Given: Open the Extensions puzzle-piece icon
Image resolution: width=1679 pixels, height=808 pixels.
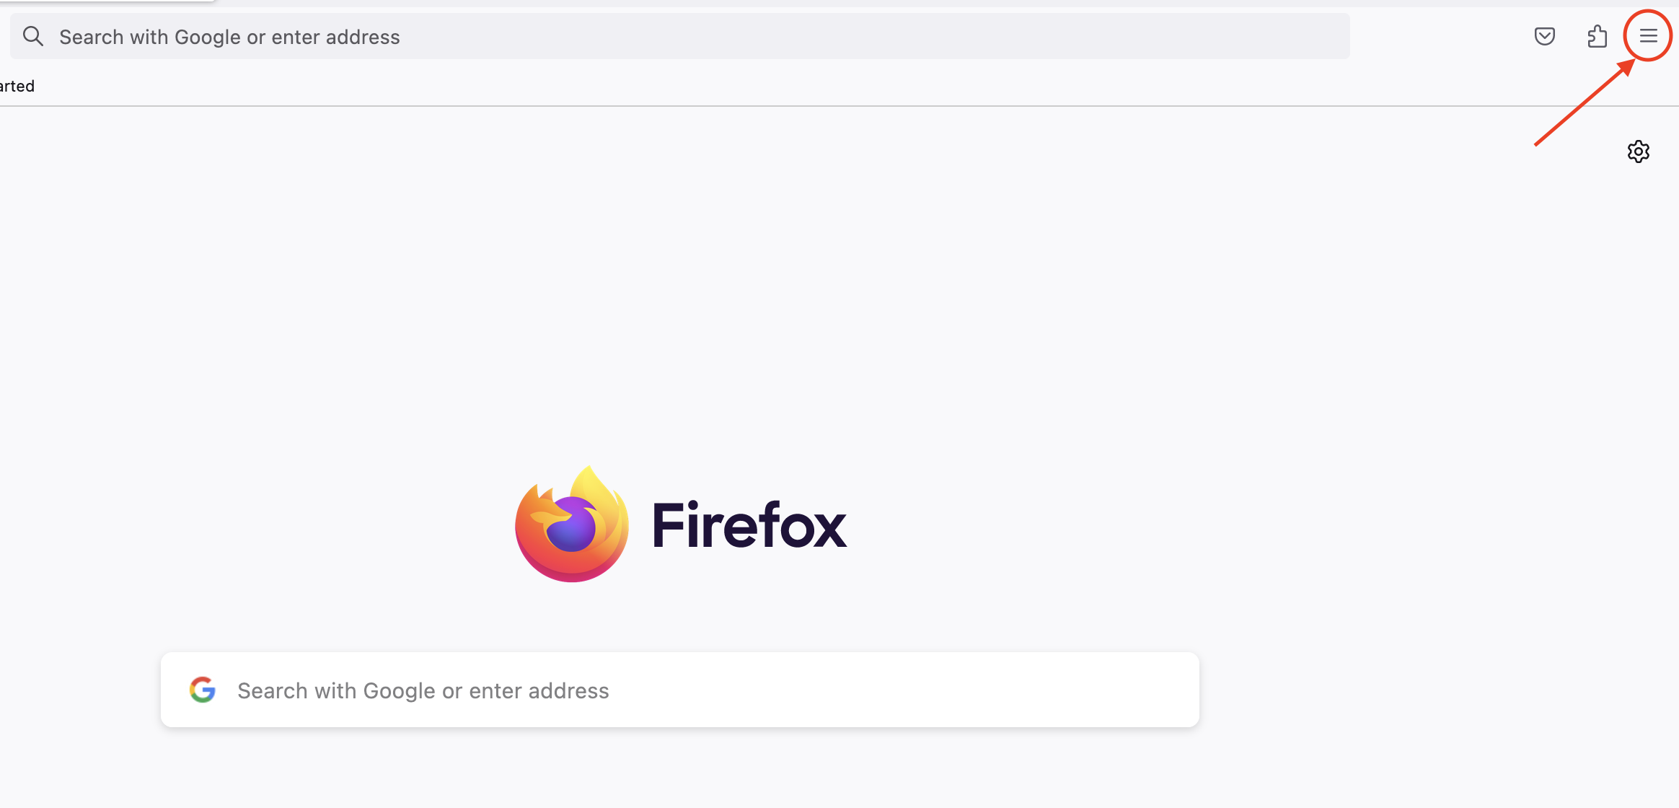Looking at the screenshot, I should pos(1597,36).
